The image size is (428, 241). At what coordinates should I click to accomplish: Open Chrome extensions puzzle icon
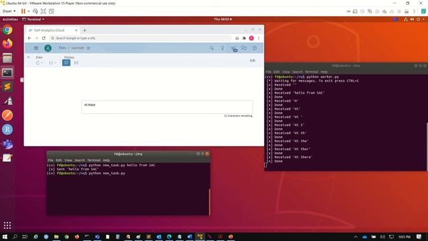click(x=244, y=38)
